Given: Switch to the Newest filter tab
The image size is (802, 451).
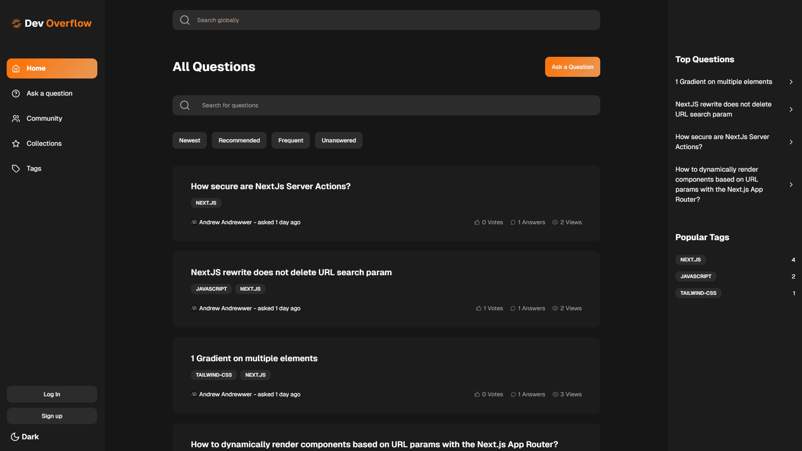Looking at the screenshot, I should pyautogui.click(x=189, y=140).
